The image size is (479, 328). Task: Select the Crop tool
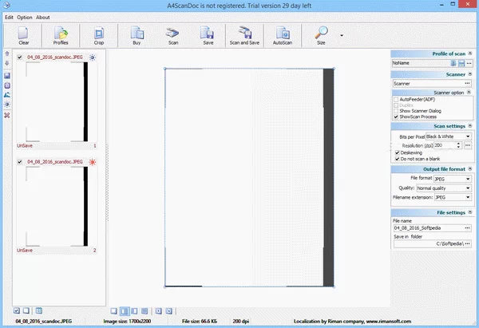pos(97,35)
